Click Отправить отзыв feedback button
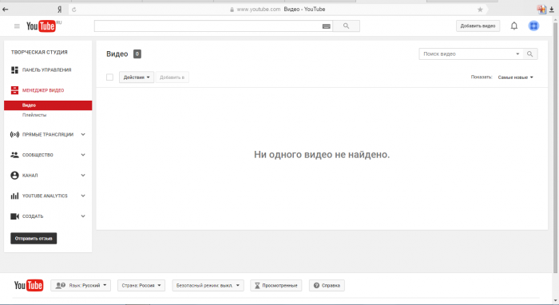This screenshot has width=559, height=305. 34,239
